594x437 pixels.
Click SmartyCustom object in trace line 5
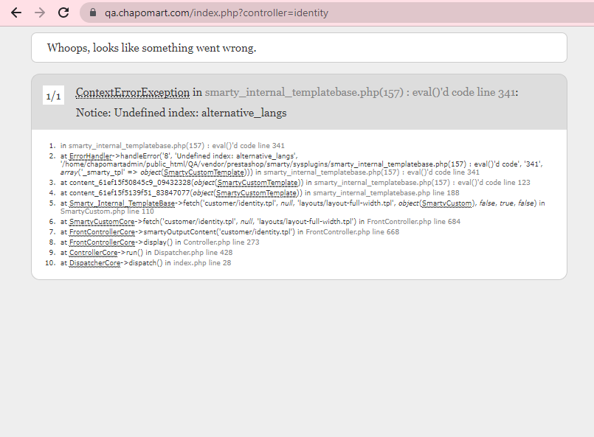[x=446, y=203]
